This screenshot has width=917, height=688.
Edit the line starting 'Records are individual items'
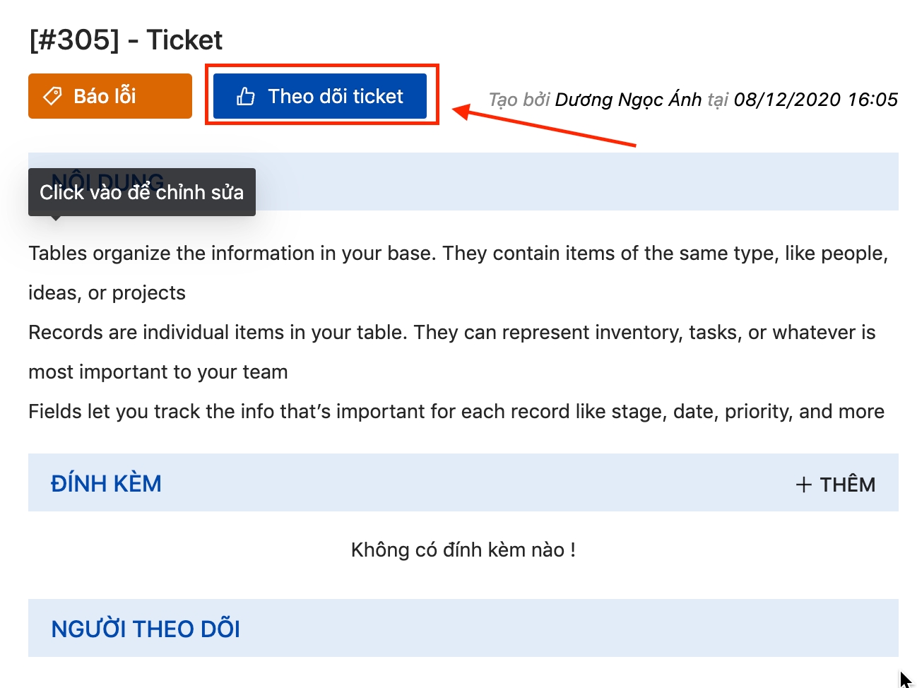pos(451,333)
